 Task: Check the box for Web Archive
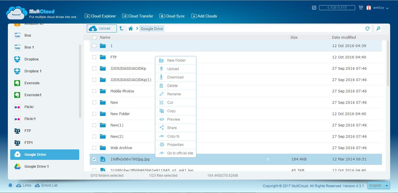pyautogui.click(x=94, y=148)
